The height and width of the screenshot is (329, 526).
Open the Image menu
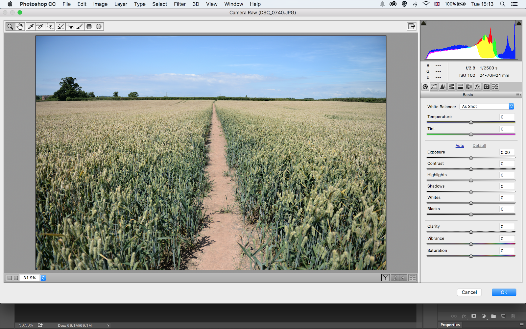click(x=100, y=4)
